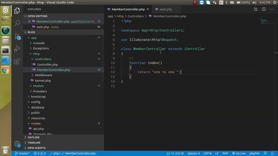Close the MemberController.php tab
This screenshot has height=156, width=278.
pyautogui.click(x=148, y=9)
